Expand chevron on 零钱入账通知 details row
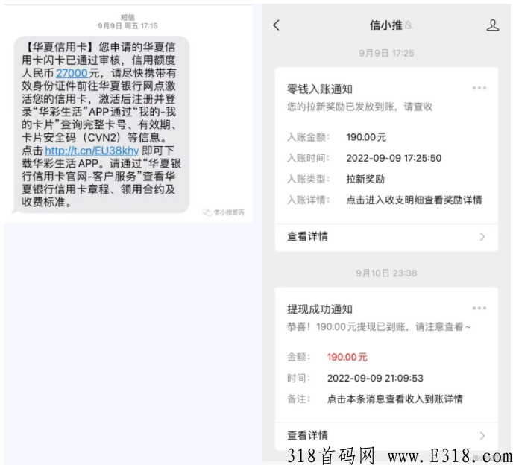The height and width of the screenshot is (465, 513). coord(482,237)
